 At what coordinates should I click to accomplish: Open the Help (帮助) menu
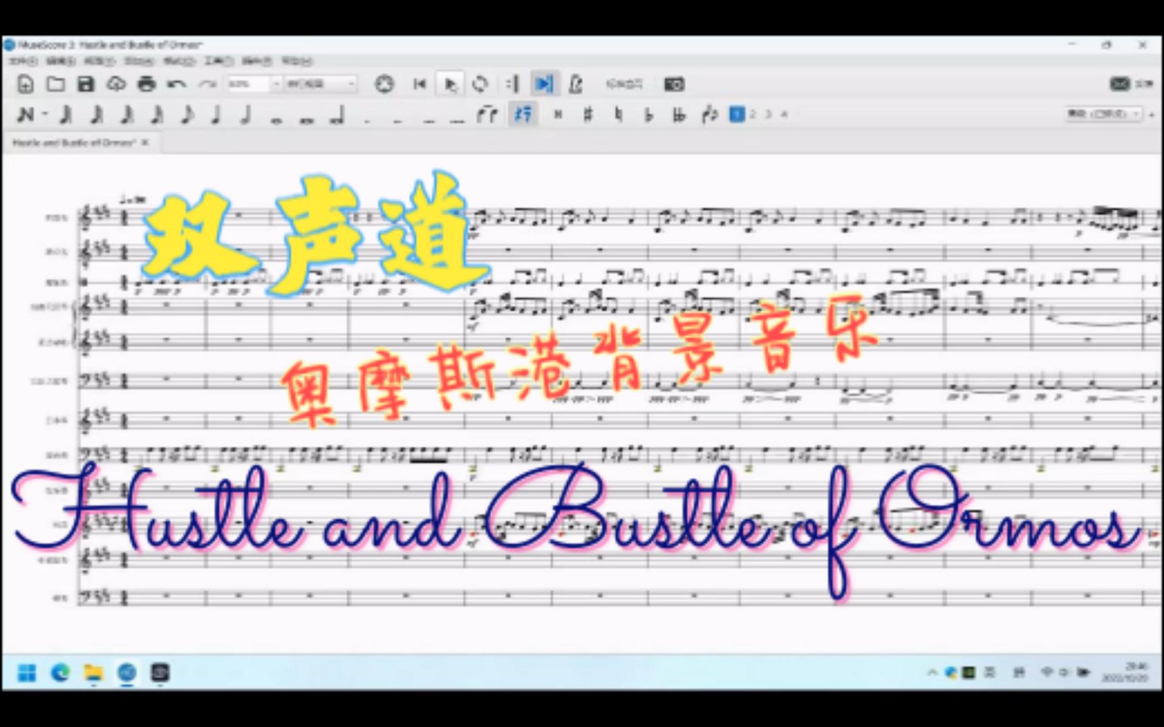click(297, 61)
